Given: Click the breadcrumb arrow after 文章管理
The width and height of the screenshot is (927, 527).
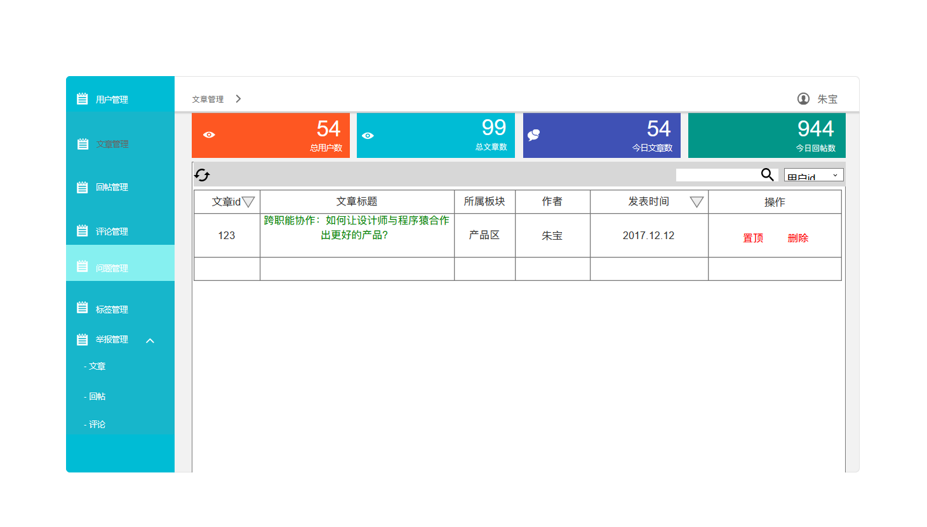Looking at the screenshot, I should pyautogui.click(x=238, y=99).
